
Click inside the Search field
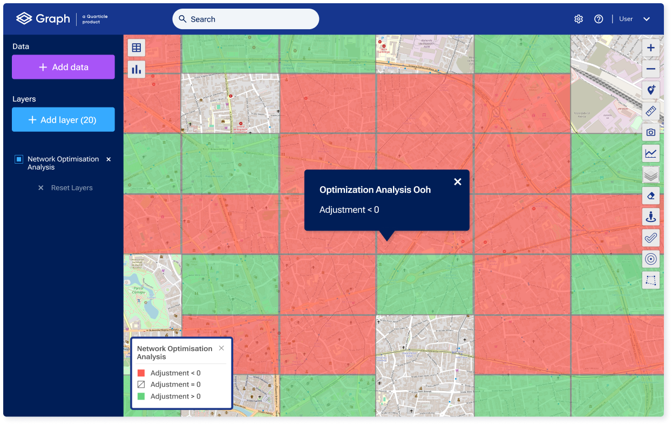click(246, 18)
